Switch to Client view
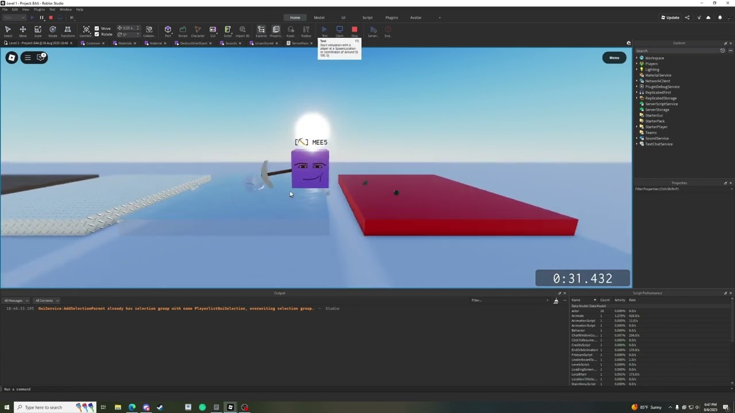The image size is (735, 413). [x=339, y=31]
